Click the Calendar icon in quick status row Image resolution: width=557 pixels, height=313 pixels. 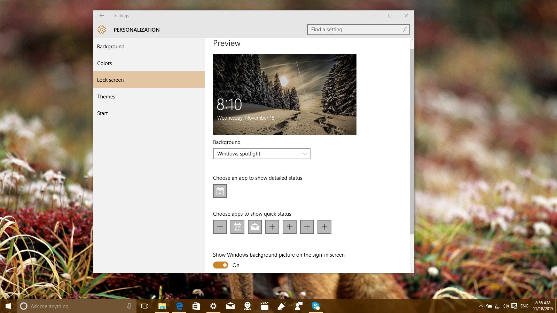pos(237,227)
